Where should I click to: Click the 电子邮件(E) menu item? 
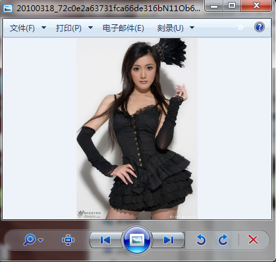[x=123, y=28]
